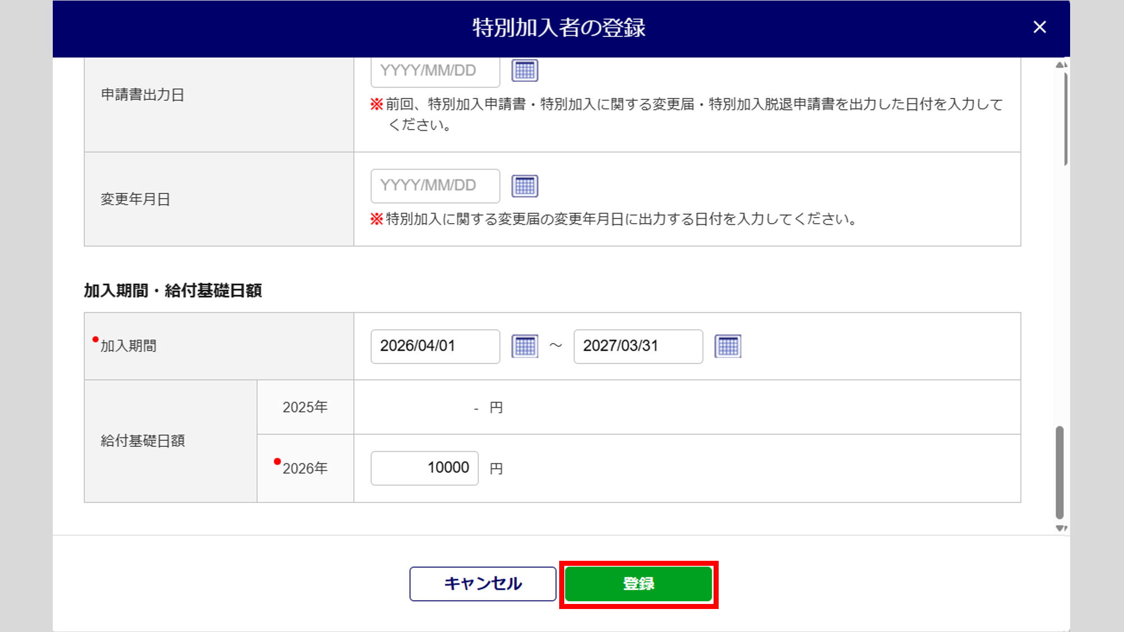Click end date field showing 2027/03/31
The height and width of the screenshot is (632, 1124).
point(638,346)
